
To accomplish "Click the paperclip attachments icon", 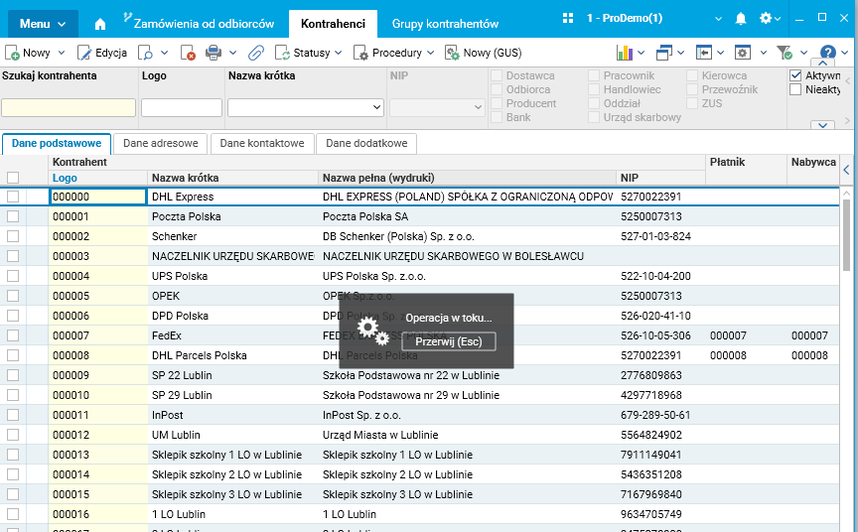I will (255, 53).
